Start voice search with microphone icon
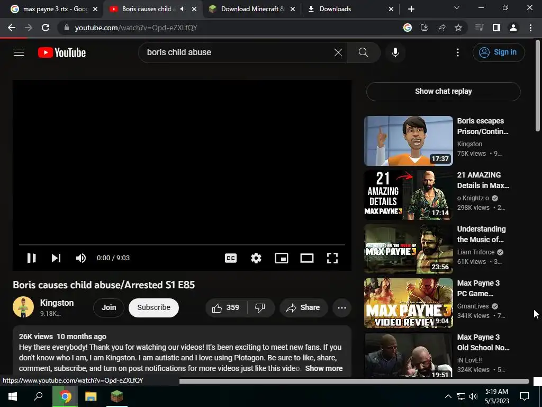The image size is (542, 407). pos(395,52)
